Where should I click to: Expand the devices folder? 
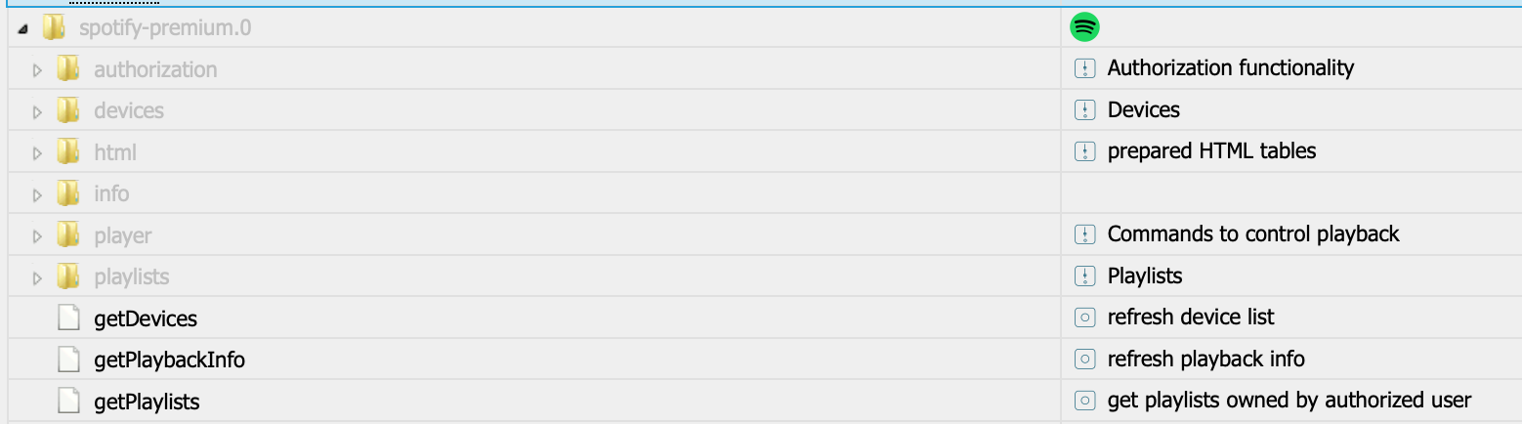click(x=37, y=111)
